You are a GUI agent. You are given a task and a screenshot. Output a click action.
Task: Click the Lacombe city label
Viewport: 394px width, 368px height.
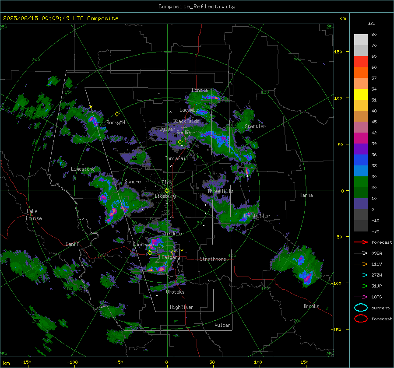tap(189, 110)
